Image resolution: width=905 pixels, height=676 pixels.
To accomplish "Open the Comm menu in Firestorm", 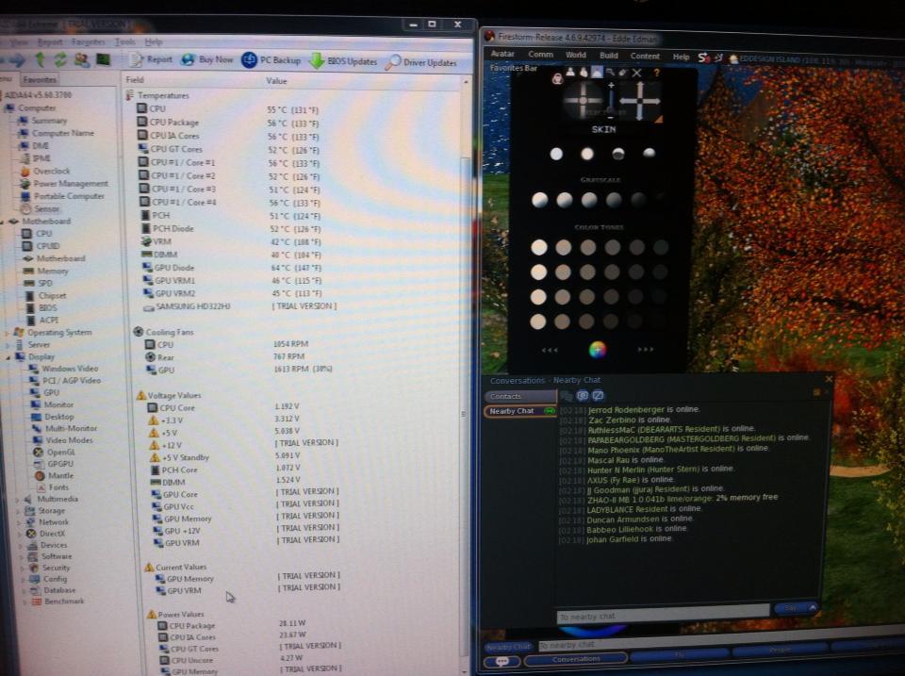I will 541,55.
